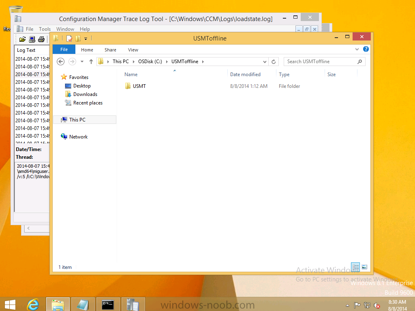Click USMToffline in the address bar

pos(185,62)
